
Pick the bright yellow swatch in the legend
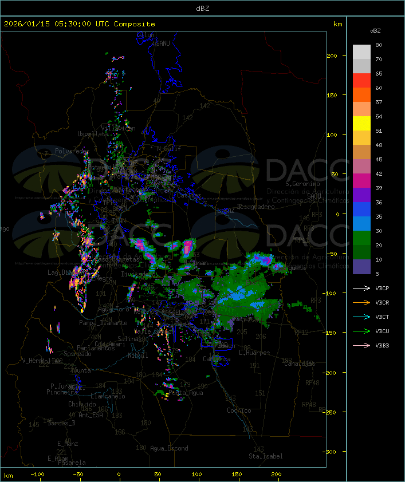[x=361, y=124]
